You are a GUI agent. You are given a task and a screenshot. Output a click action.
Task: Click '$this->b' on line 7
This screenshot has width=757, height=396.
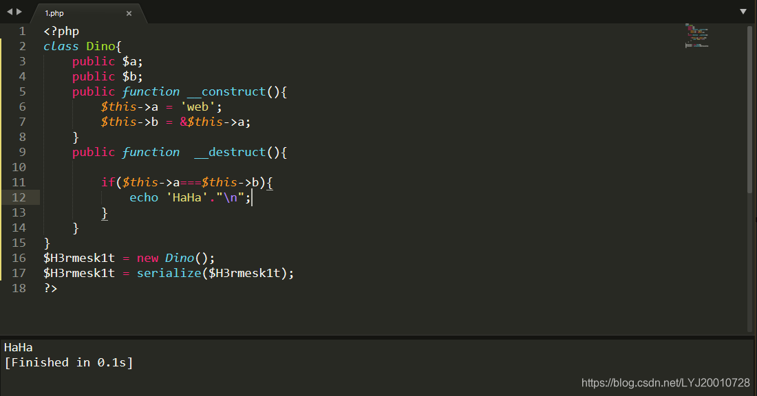[x=129, y=122]
